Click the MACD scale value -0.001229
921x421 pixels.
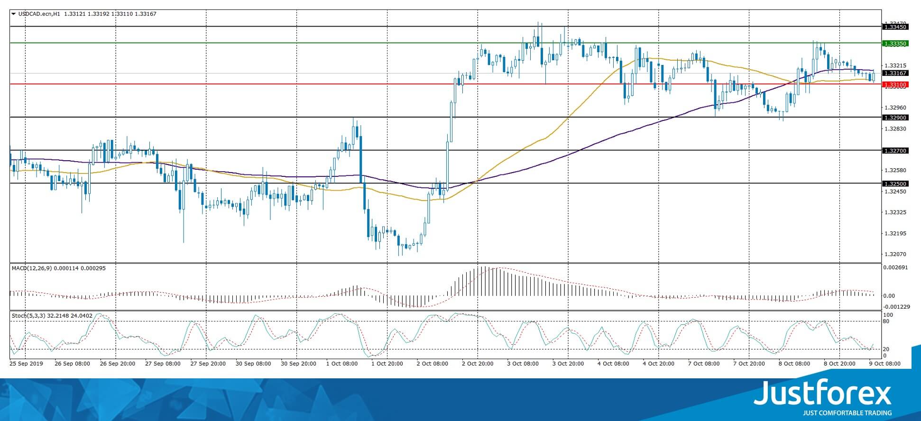coord(896,307)
